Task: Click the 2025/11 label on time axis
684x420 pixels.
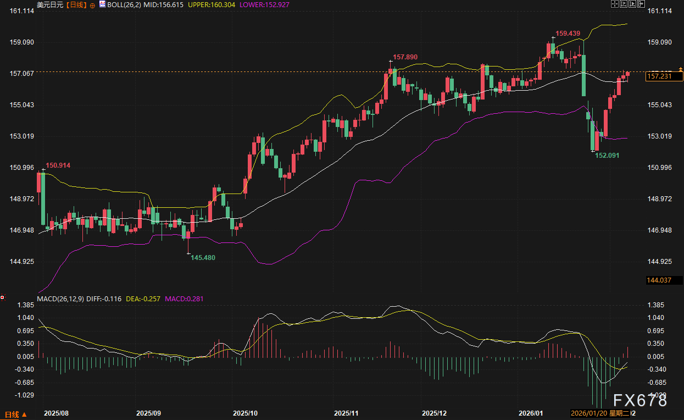Action: pos(346,413)
